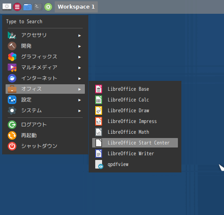
Task: Click the アクセサリ category icon
Action: pos(12,35)
